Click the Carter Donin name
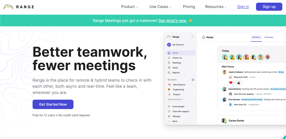286x139 pixels. pyautogui.click(x=236, y=121)
